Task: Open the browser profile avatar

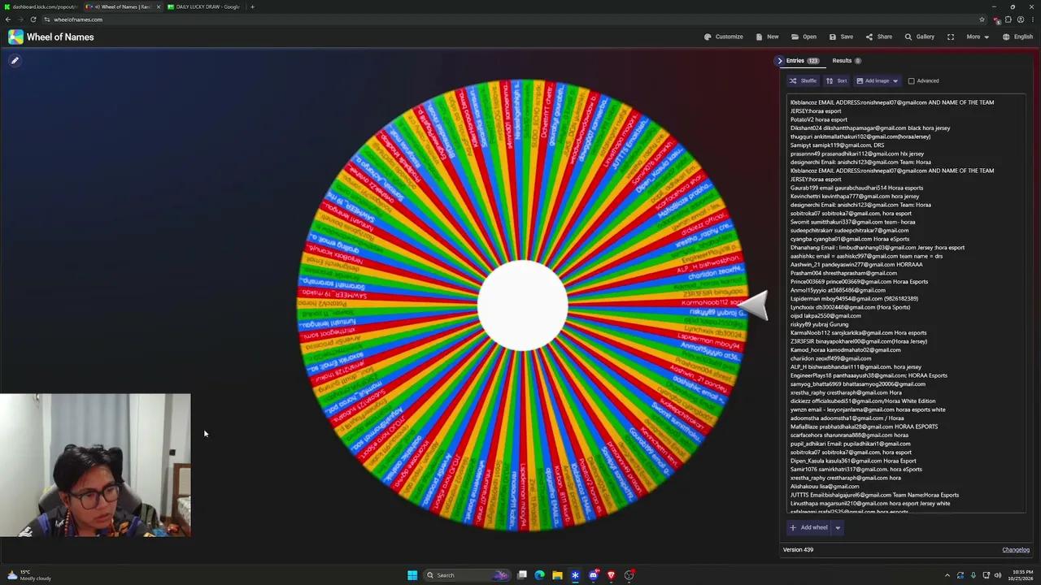Action: coord(1021,19)
